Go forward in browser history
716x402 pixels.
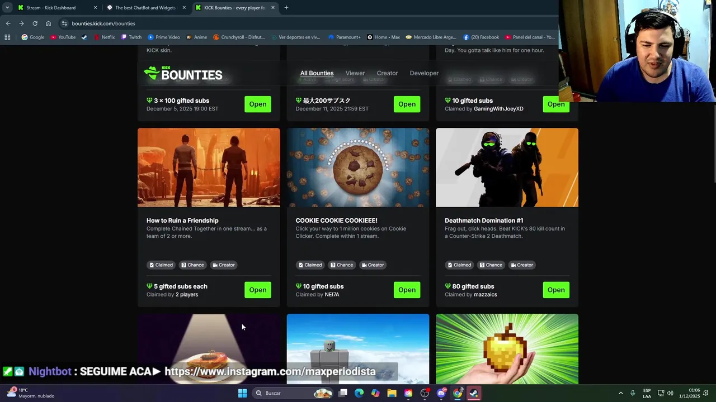[x=21, y=23]
